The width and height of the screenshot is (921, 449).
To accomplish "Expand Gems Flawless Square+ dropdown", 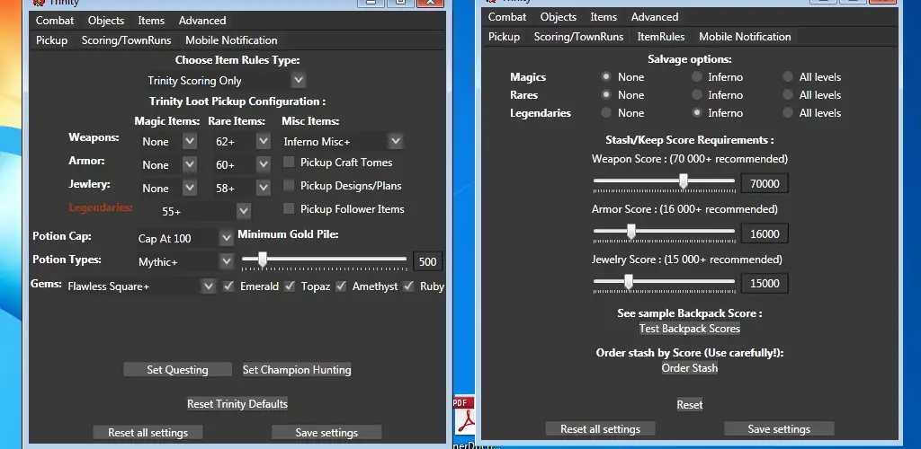I will tap(209, 286).
